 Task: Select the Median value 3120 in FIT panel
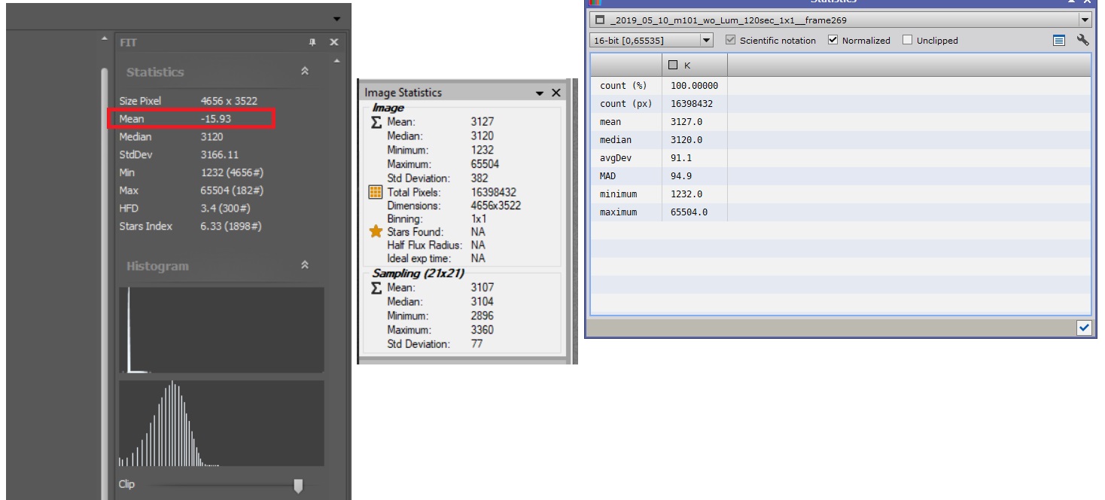pyautogui.click(x=213, y=137)
